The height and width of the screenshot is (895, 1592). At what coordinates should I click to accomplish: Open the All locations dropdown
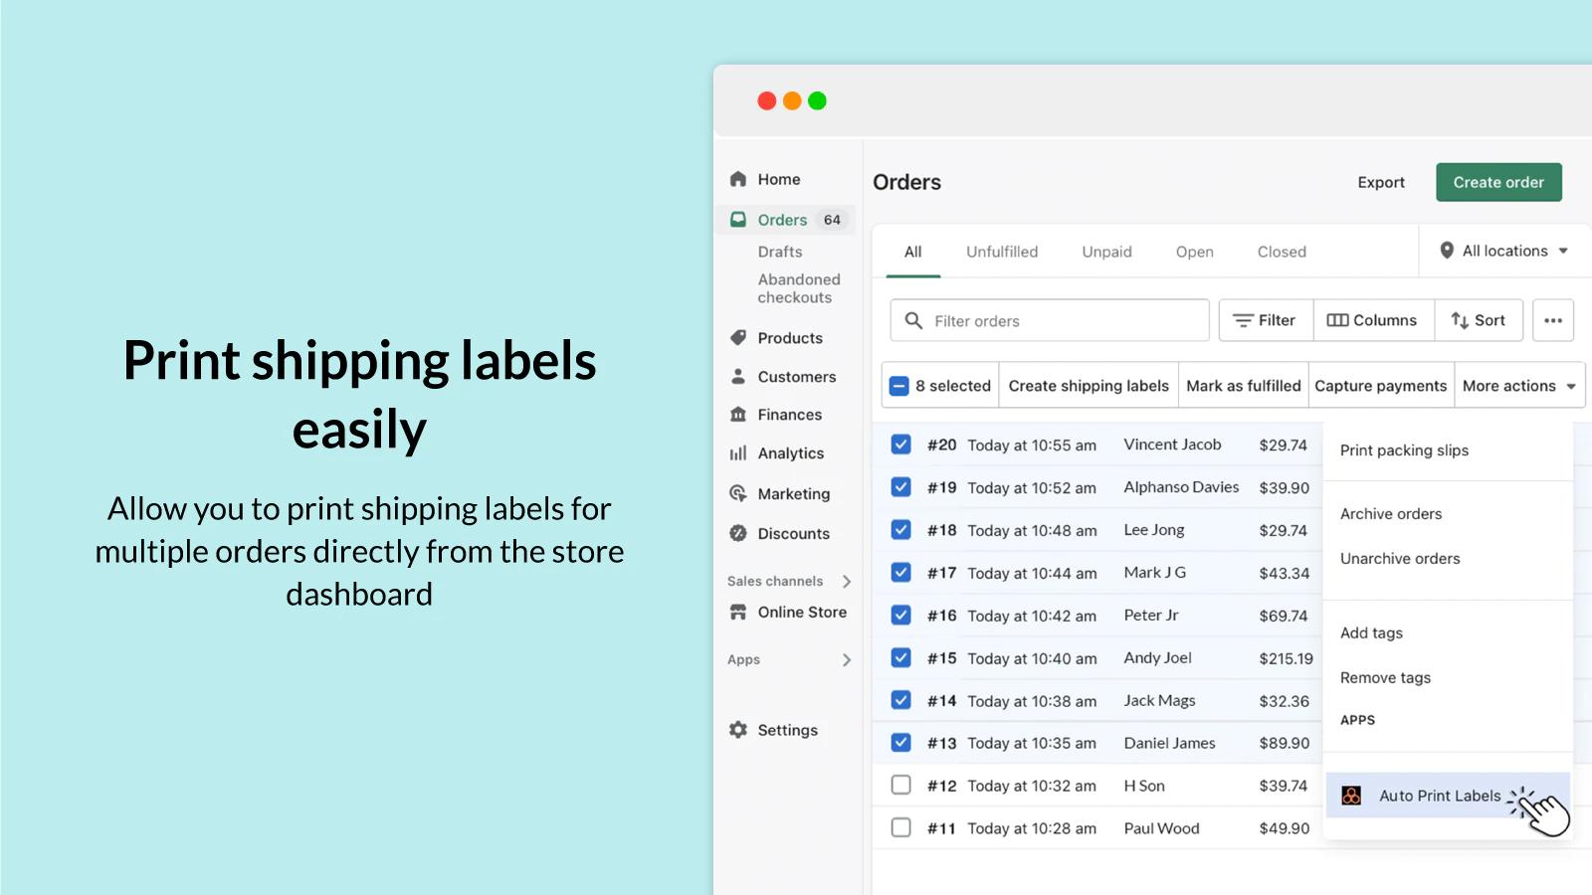1502,251
